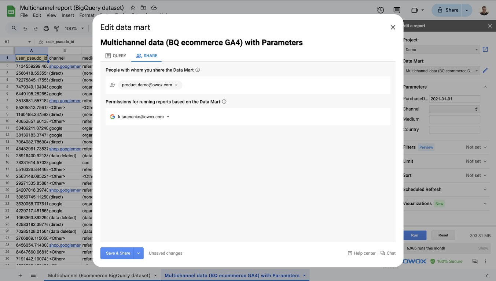Expand the Filters section
The height and width of the screenshot is (281, 496).
pyautogui.click(x=485, y=147)
